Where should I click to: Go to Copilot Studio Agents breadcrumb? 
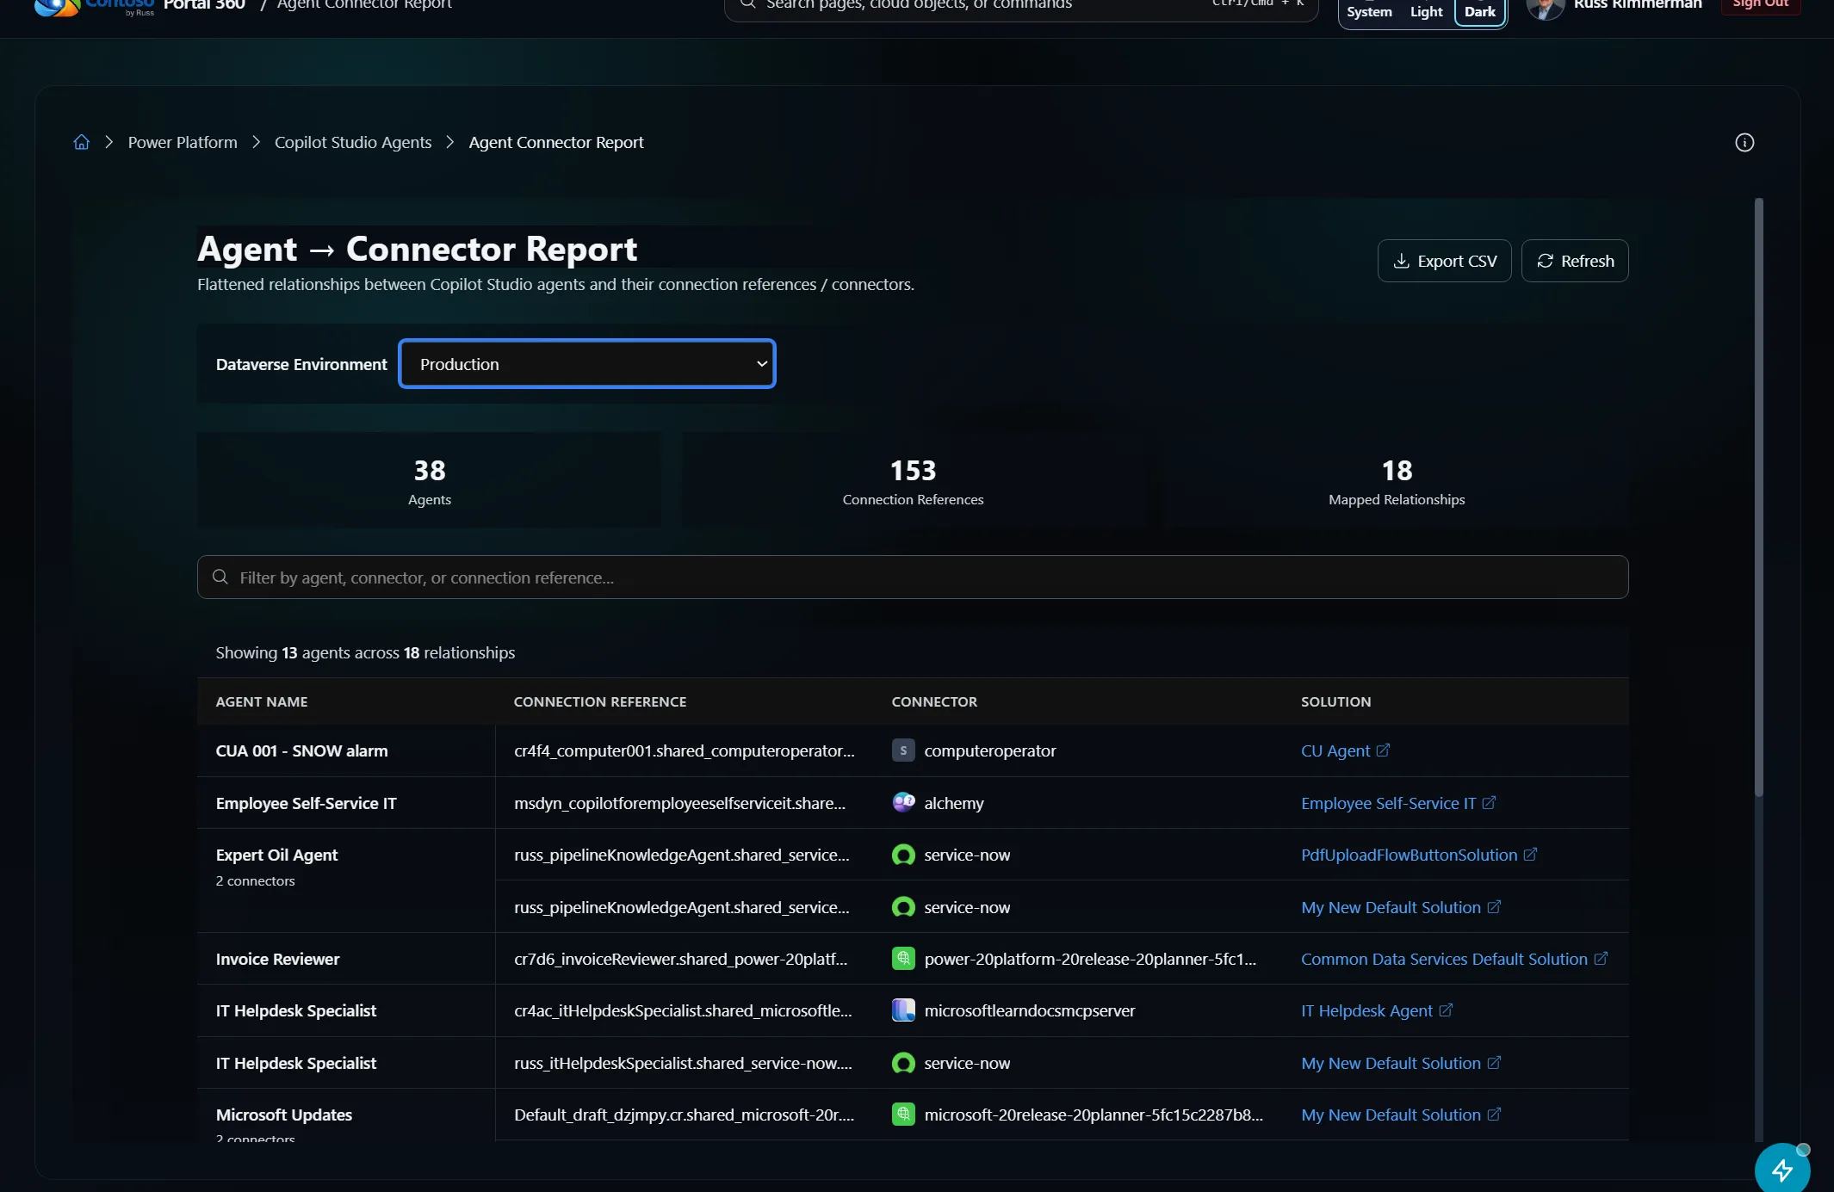click(353, 142)
